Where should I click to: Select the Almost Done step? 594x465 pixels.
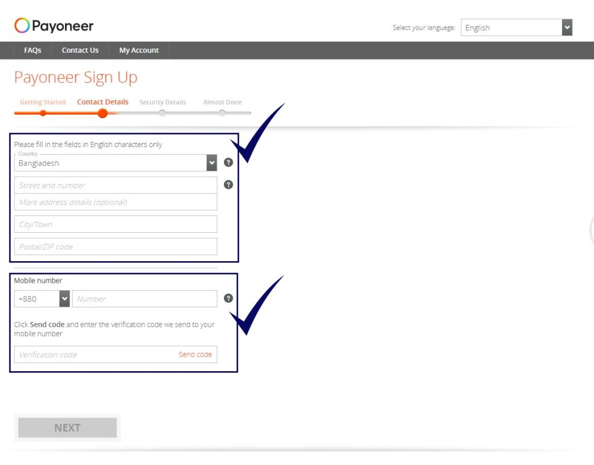pos(222,102)
